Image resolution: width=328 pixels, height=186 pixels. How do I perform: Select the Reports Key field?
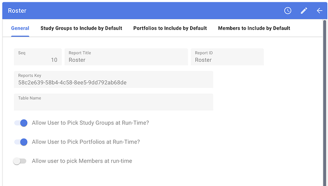click(x=114, y=79)
